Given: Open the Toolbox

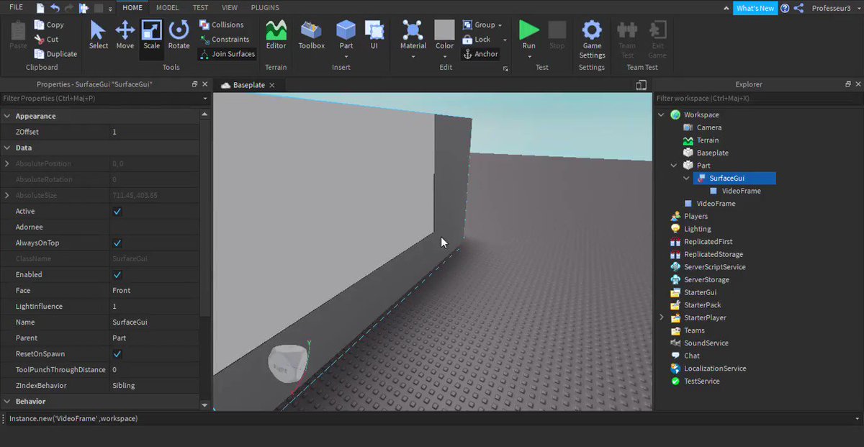Looking at the screenshot, I should tap(312, 35).
